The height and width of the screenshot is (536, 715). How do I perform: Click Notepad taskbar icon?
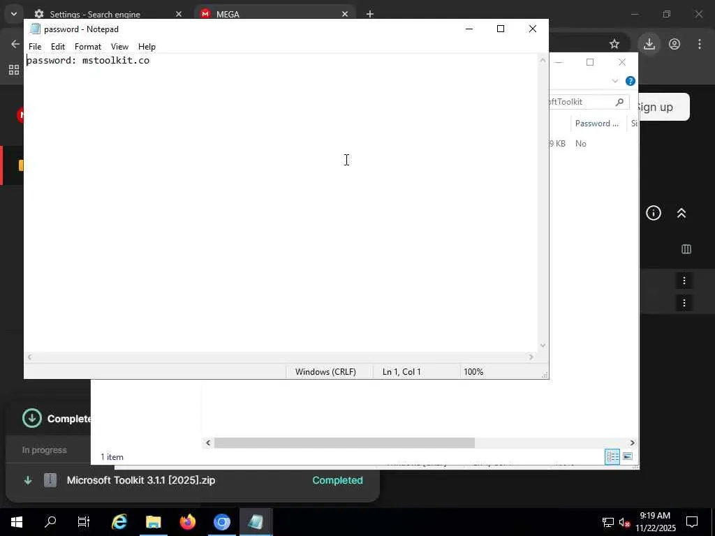[256, 522]
